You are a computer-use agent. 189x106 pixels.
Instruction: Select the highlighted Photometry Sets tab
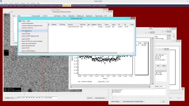tap(67, 6)
